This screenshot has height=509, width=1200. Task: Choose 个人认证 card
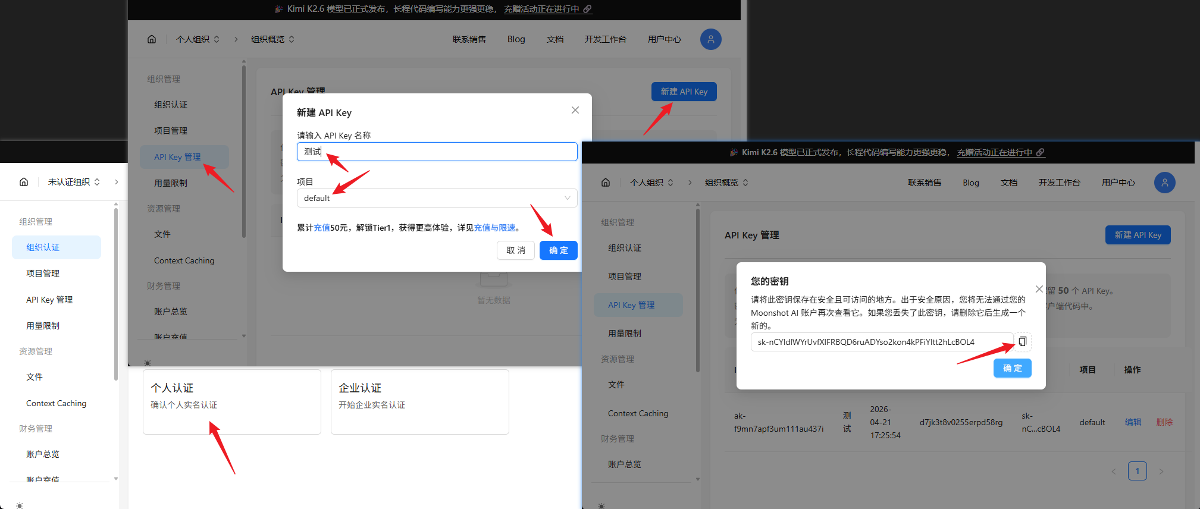232,402
